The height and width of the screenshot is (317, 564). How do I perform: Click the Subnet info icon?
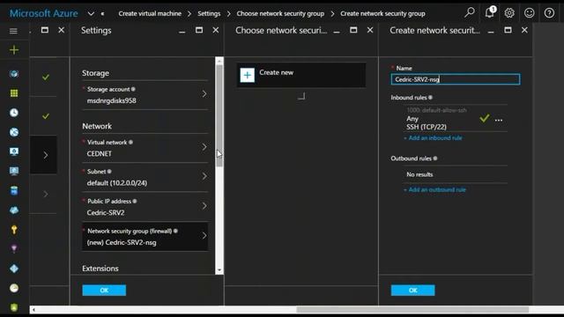pos(109,172)
